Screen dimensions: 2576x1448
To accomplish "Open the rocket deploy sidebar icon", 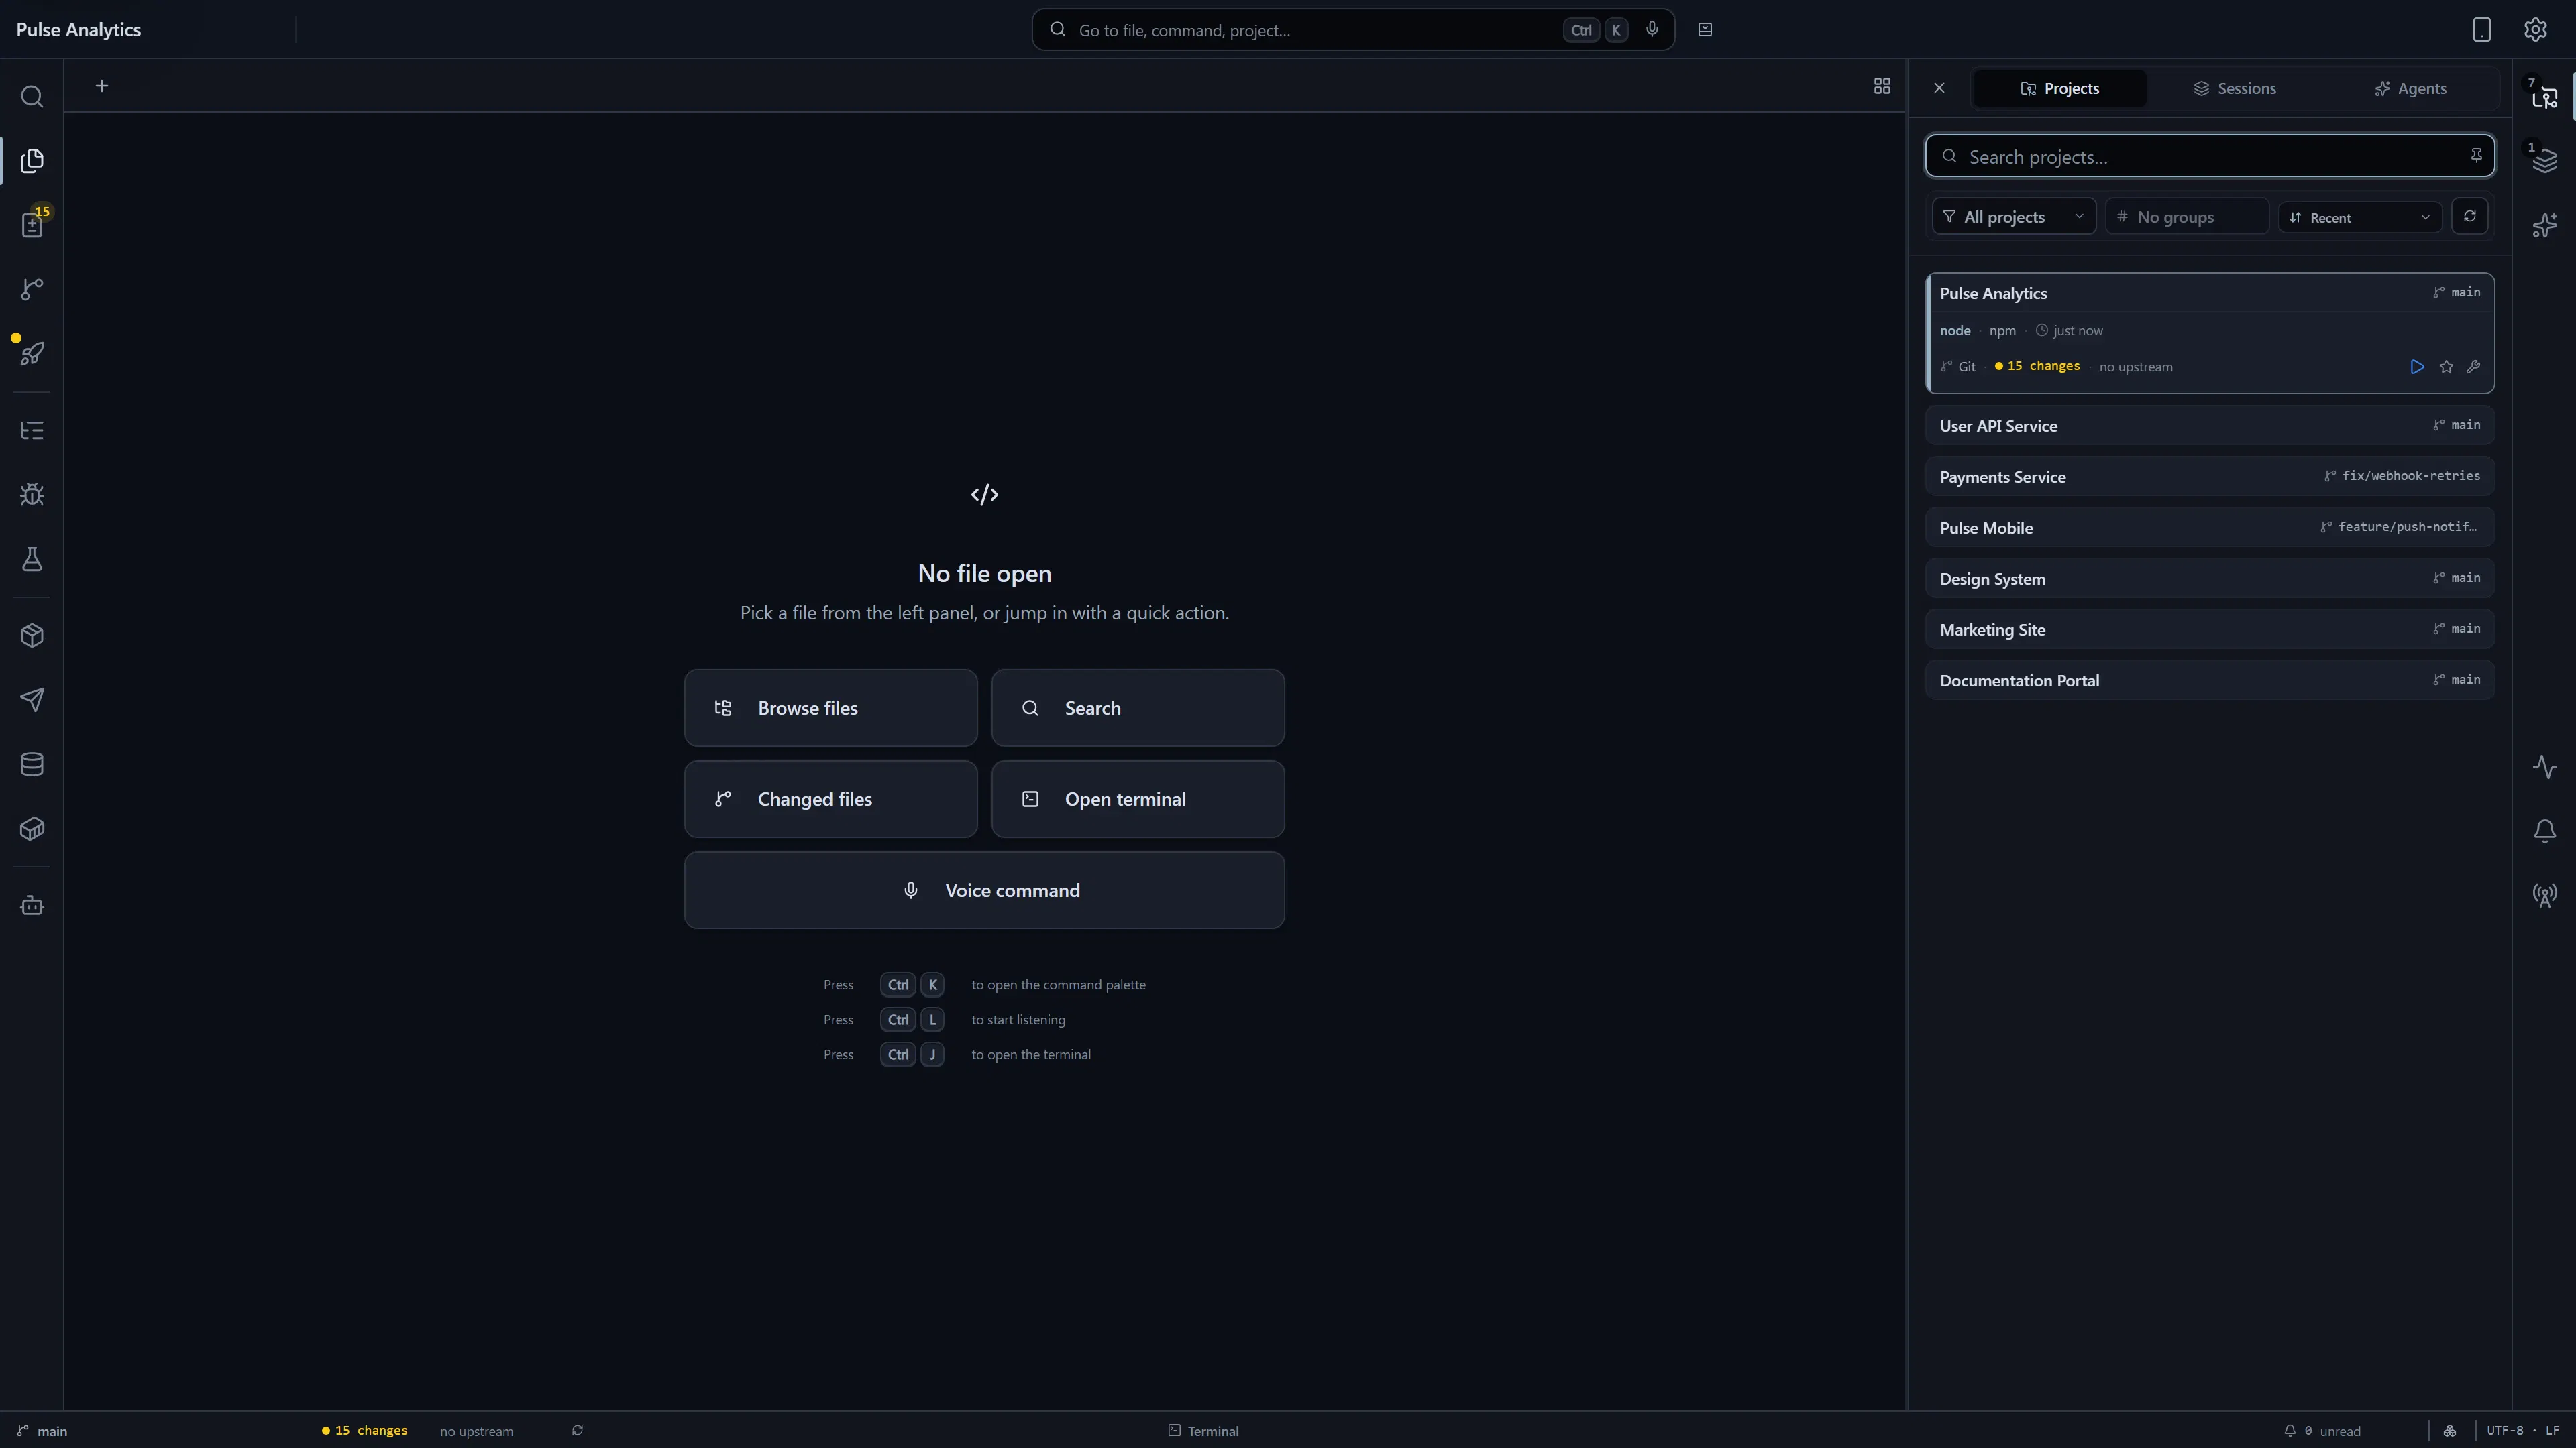I will coord(32,353).
